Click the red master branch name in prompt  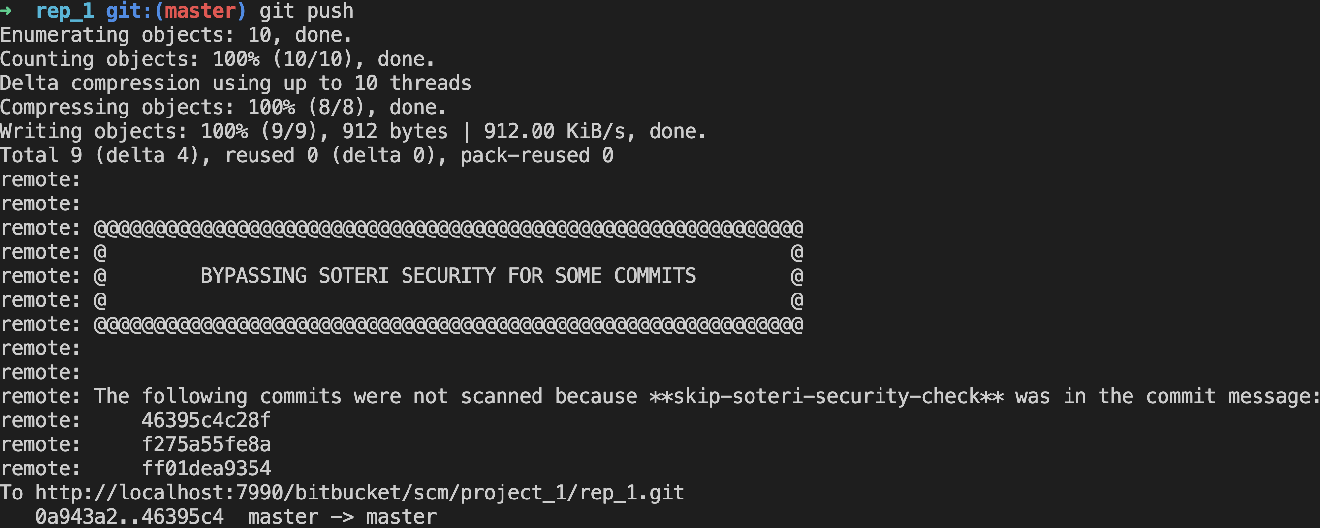pos(200,11)
